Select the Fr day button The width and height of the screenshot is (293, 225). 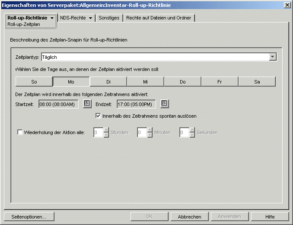tap(220, 82)
